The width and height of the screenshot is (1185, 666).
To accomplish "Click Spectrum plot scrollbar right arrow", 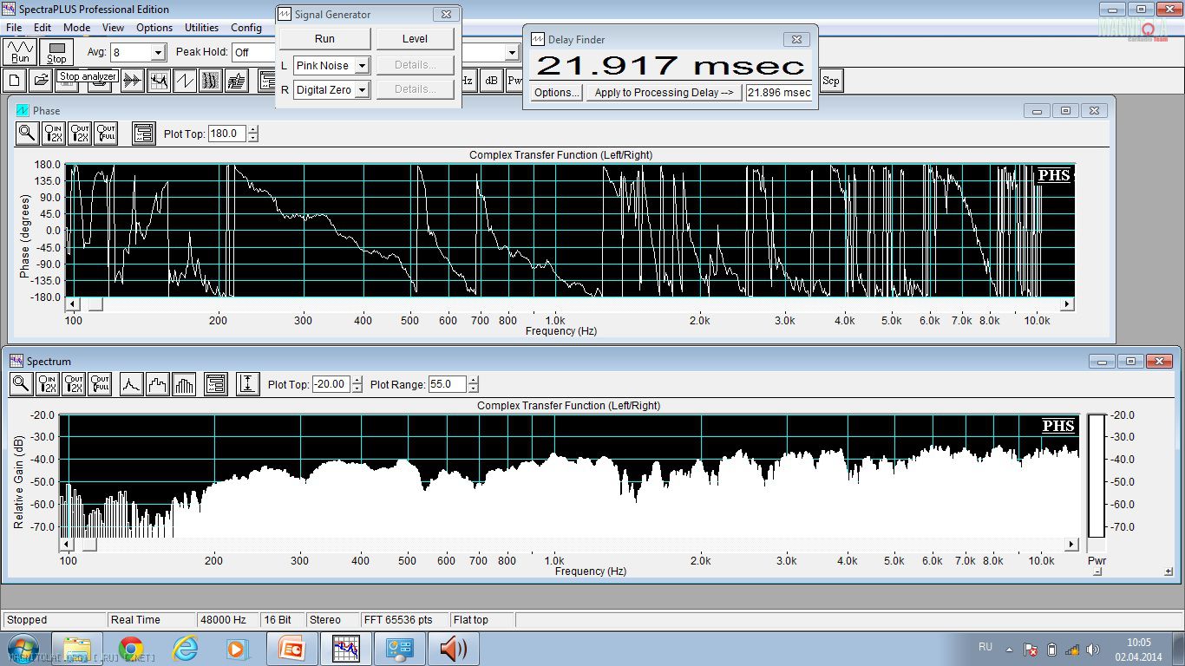I will coord(1071,545).
